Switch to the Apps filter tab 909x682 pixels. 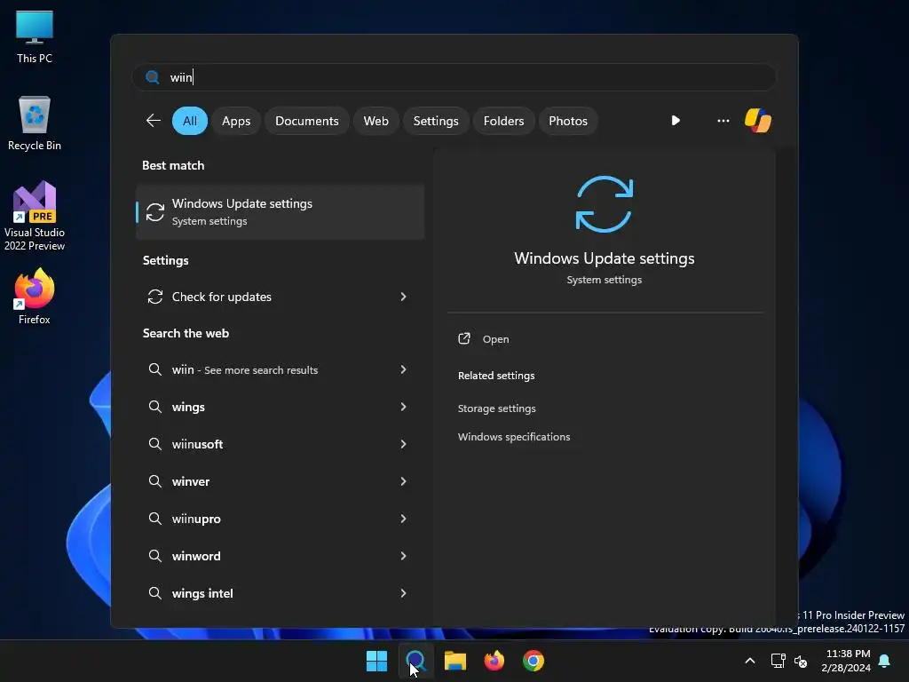(236, 121)
